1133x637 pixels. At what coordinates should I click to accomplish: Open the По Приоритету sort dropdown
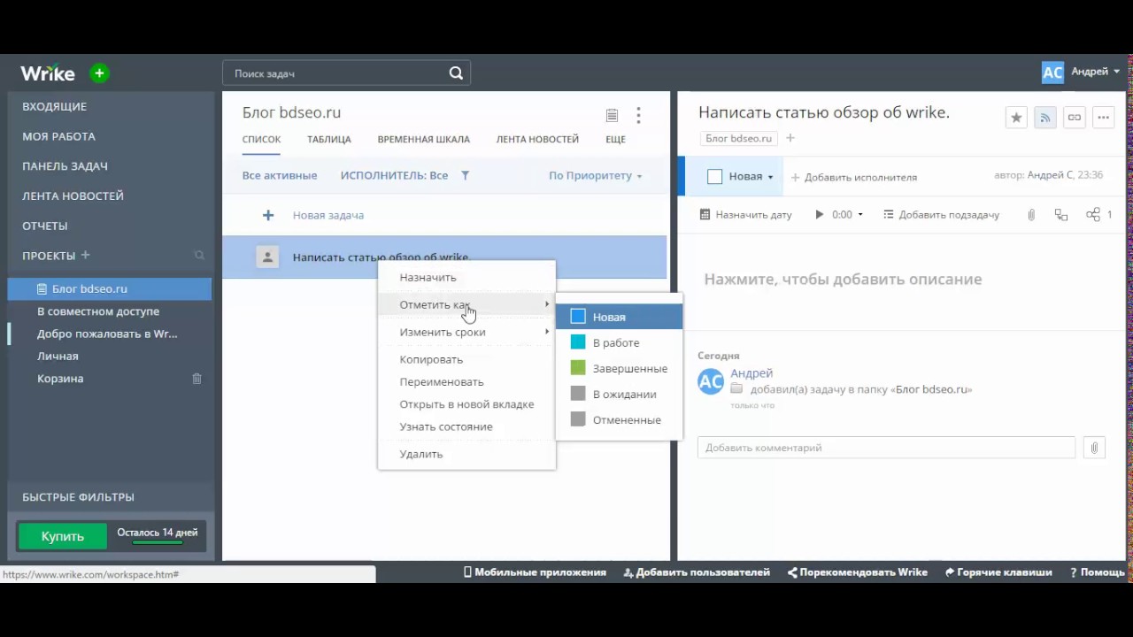[596, 175]
